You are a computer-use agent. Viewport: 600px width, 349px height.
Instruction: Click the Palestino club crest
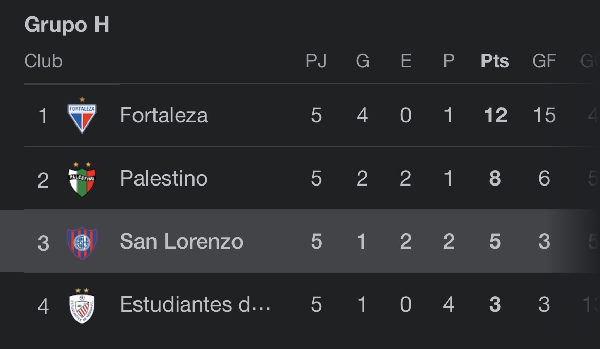[x=82, y=179]
